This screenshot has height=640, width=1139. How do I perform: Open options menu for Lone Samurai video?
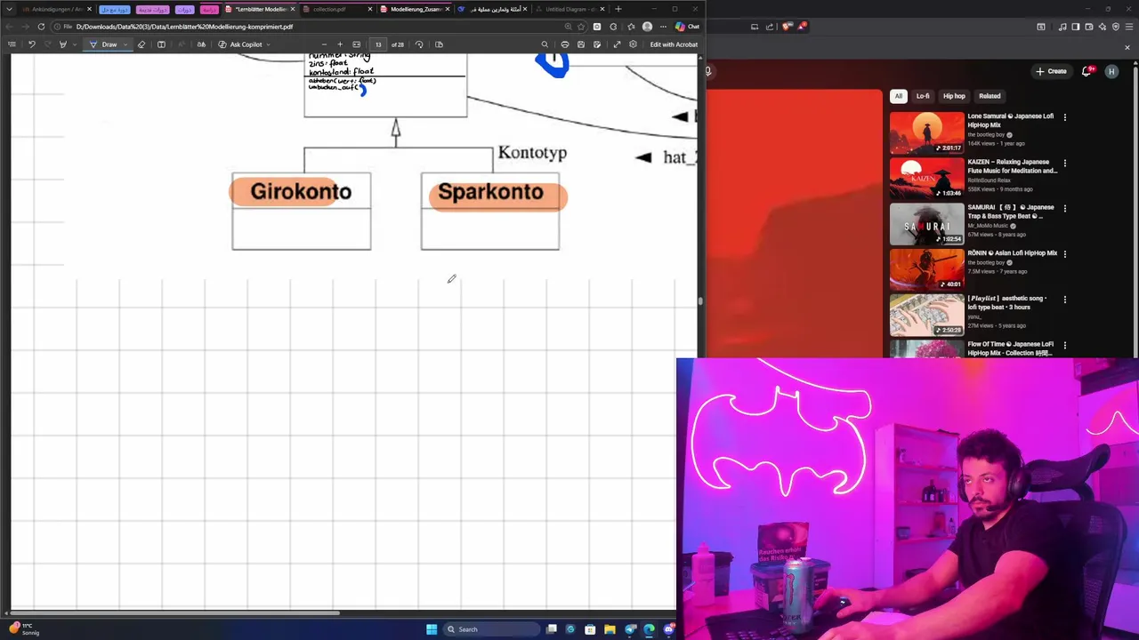point(1064,116)
